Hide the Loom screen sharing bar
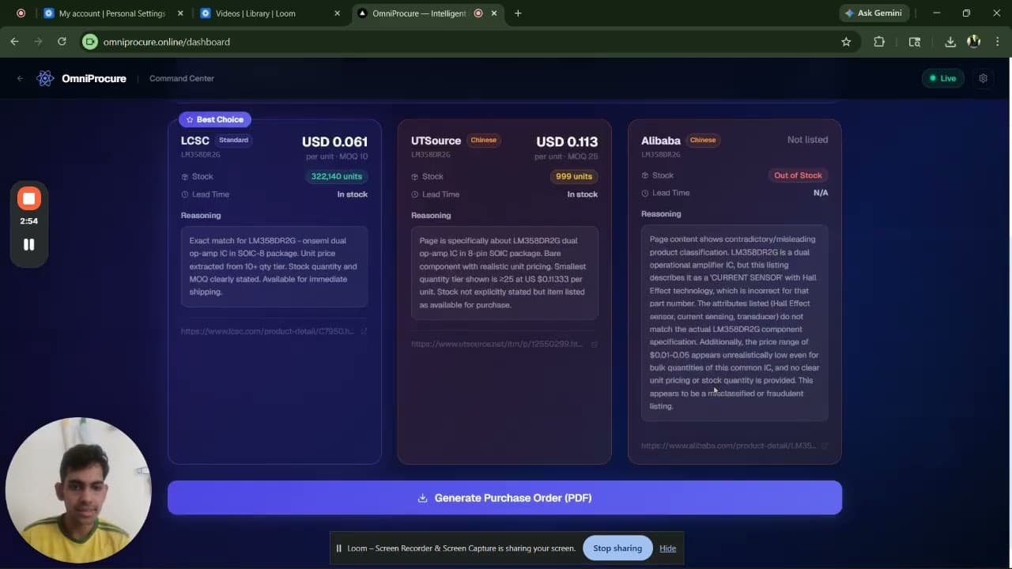This screenshot has width=1012, height=569. pos(667,548)
